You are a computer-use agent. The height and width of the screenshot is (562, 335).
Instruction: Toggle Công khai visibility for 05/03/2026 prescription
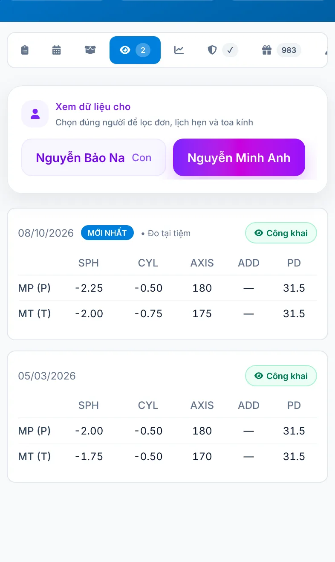tap(281, 376)
